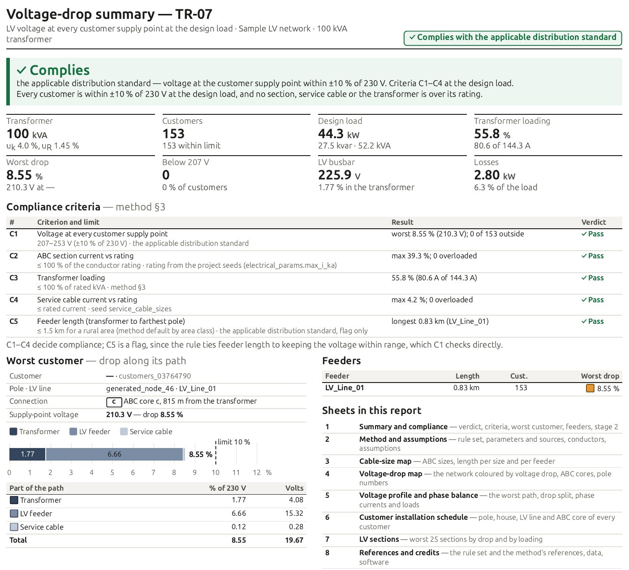
Task: Open the 'Summary and compliance' sheet entry
Action: [472, 427]
